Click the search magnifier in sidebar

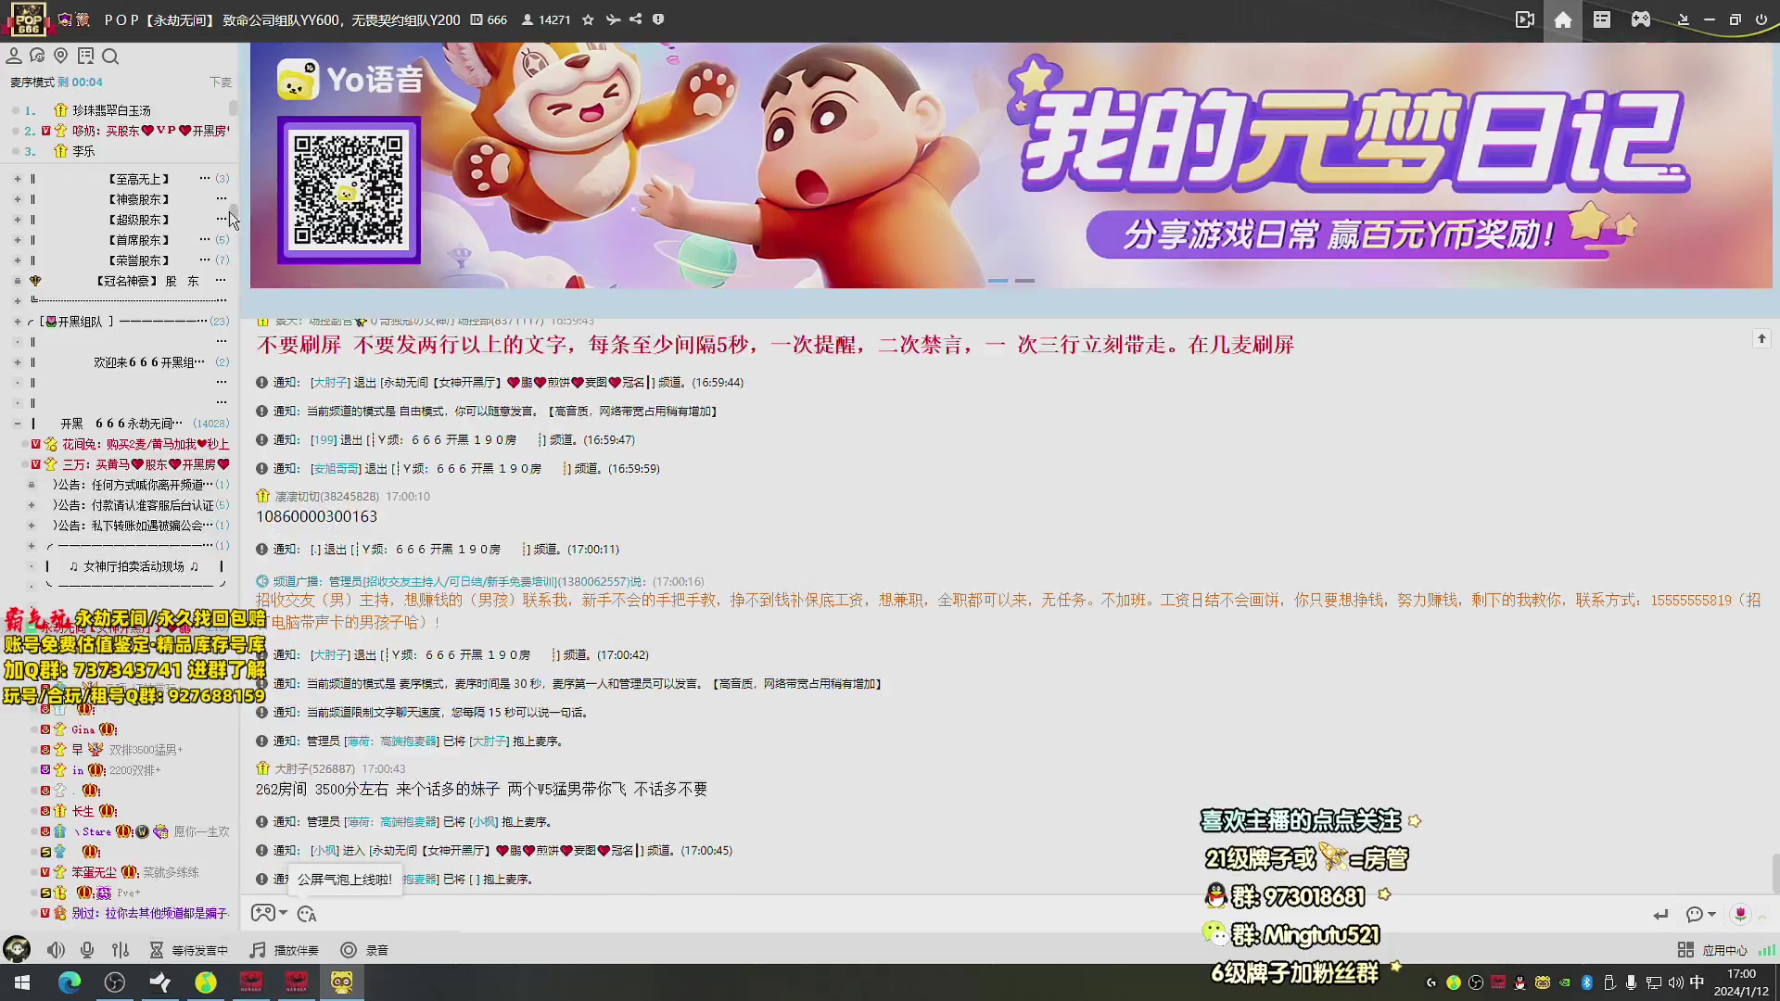tap(110, 57)
